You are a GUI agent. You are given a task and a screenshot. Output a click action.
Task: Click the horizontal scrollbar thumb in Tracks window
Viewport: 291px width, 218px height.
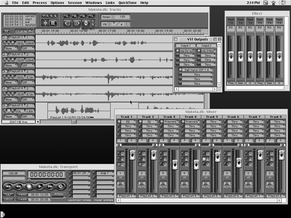coord(74,121)
